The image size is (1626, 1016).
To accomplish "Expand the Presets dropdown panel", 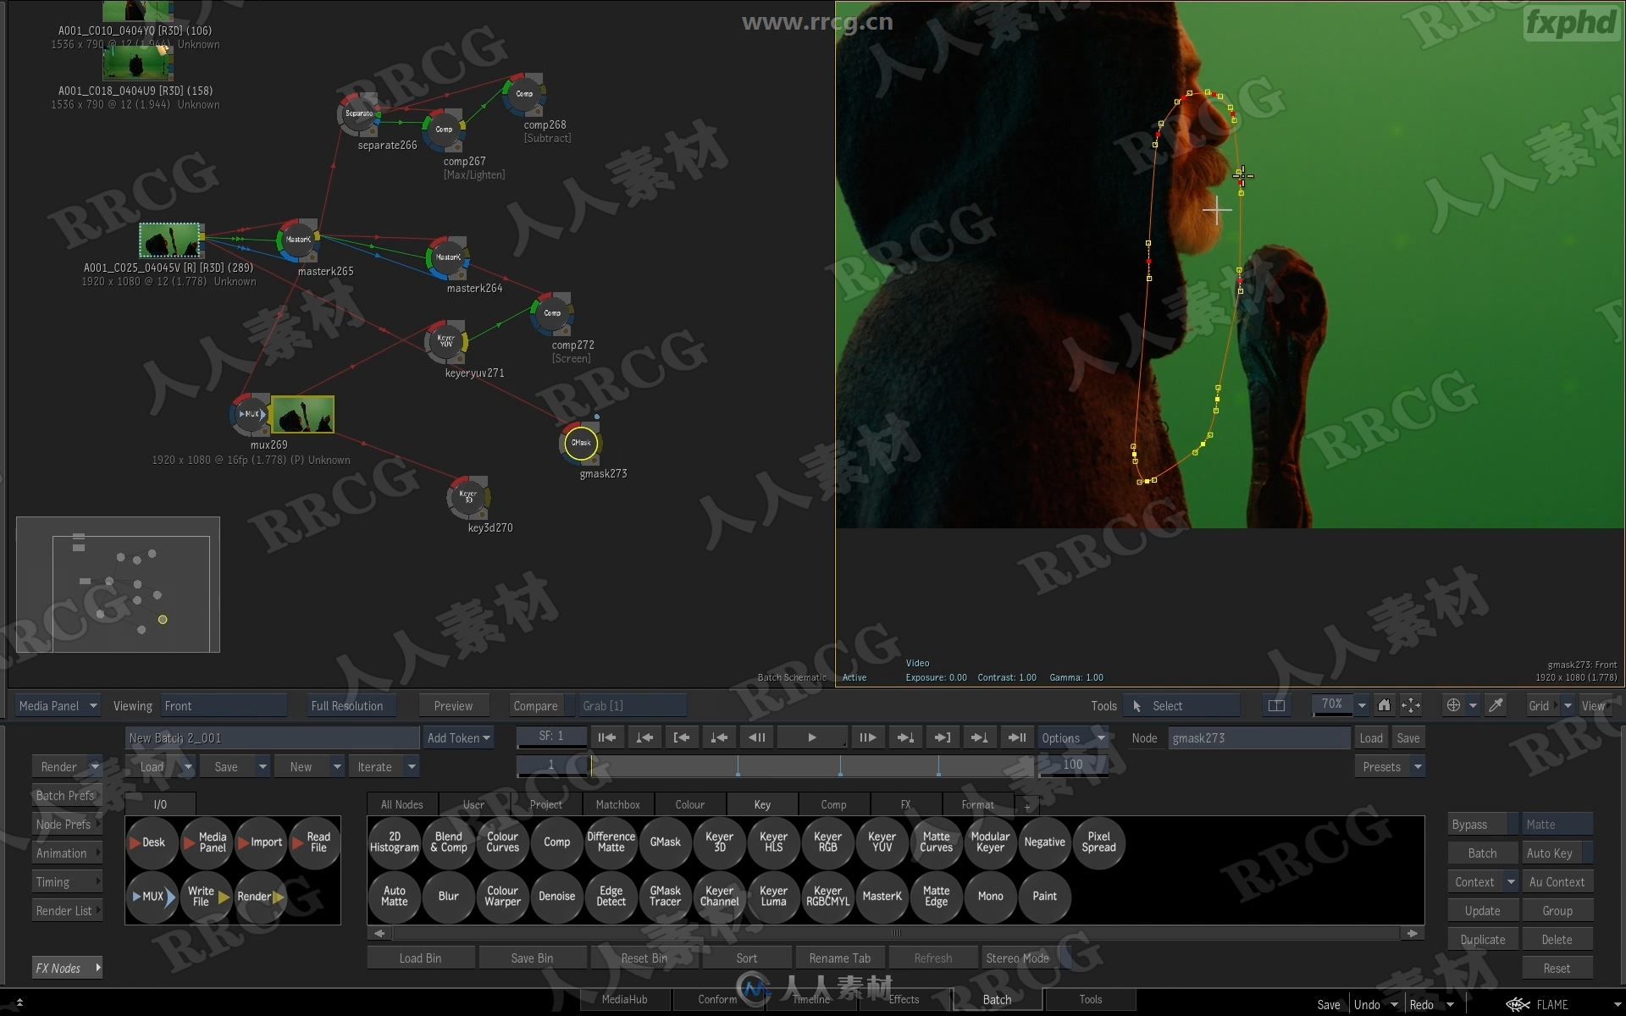I will click(1419, 765).
